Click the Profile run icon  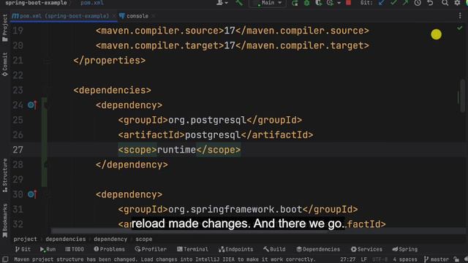point(330,3)
